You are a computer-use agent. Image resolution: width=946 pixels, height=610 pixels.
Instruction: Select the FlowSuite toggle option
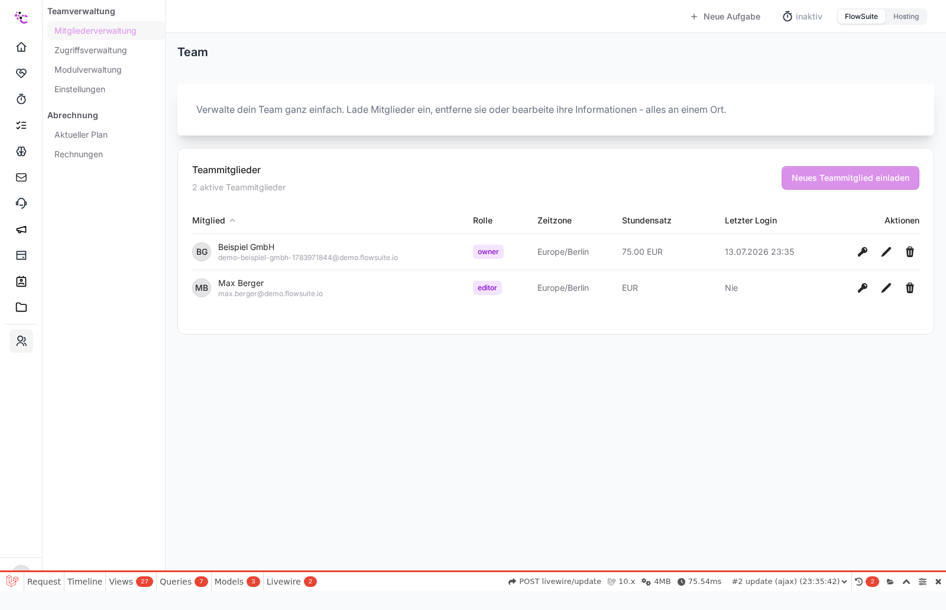(861, 17)
